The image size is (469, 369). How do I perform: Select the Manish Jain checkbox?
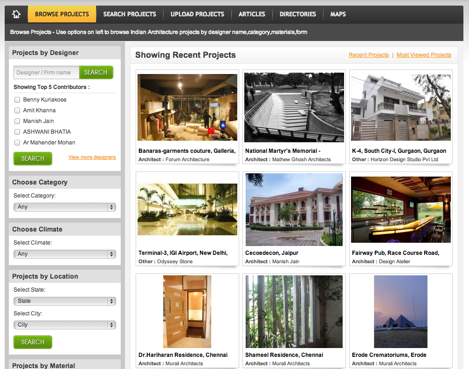(x=17, y=121)
